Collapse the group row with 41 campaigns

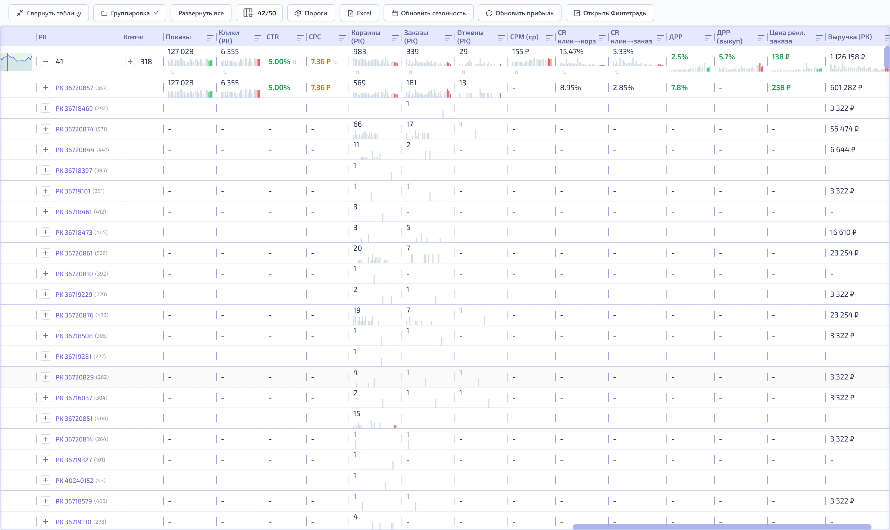(x=45, y=61)
